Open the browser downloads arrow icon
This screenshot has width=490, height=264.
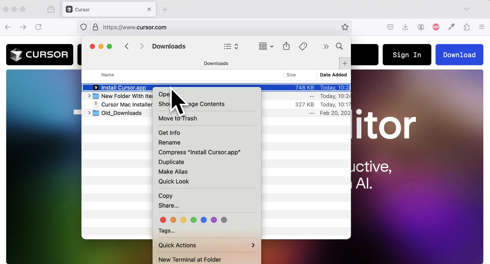click(405, 27)
